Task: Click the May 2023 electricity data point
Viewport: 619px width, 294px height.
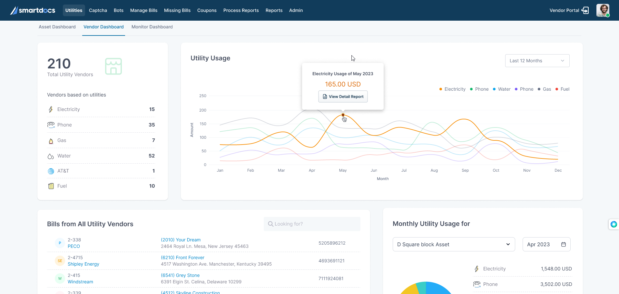Action: coord(343,115)
